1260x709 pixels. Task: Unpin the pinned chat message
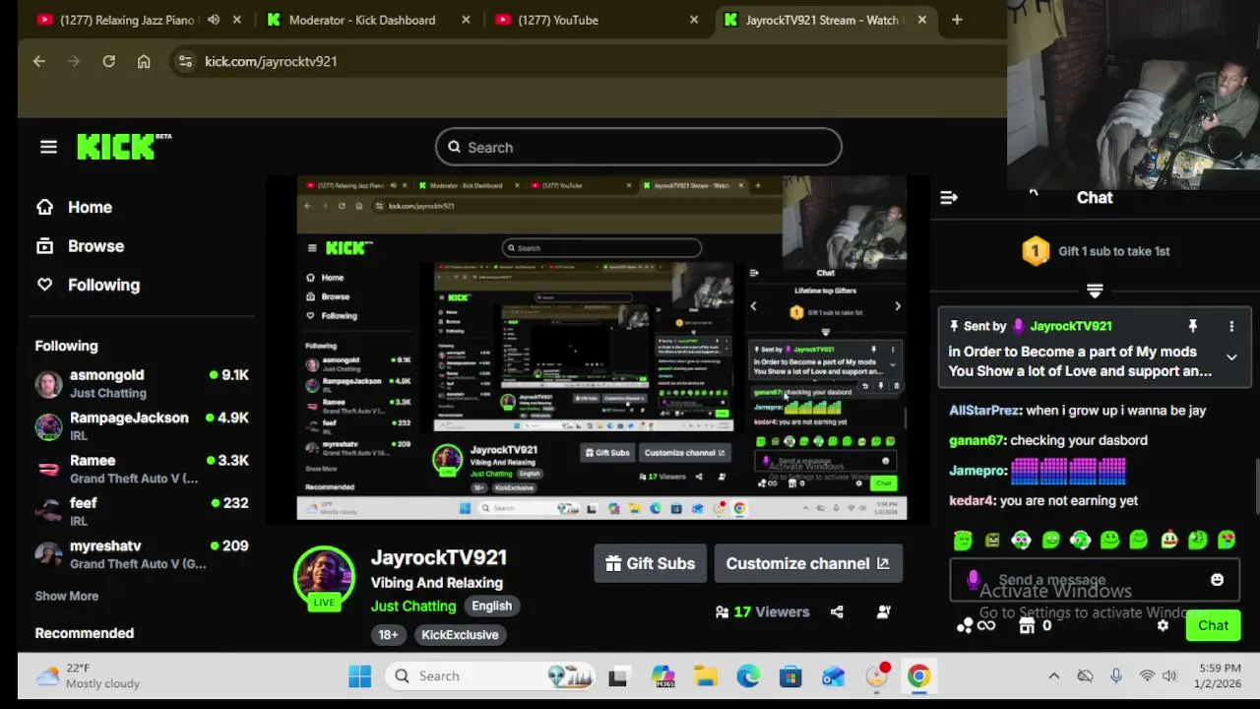pos(1192,326)
